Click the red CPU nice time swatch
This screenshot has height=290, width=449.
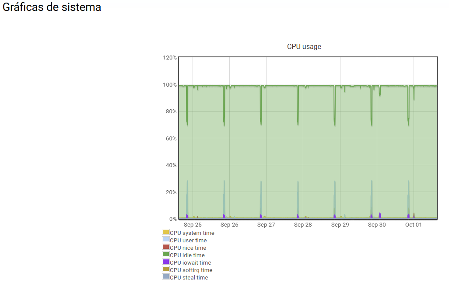tap(165, 247)
